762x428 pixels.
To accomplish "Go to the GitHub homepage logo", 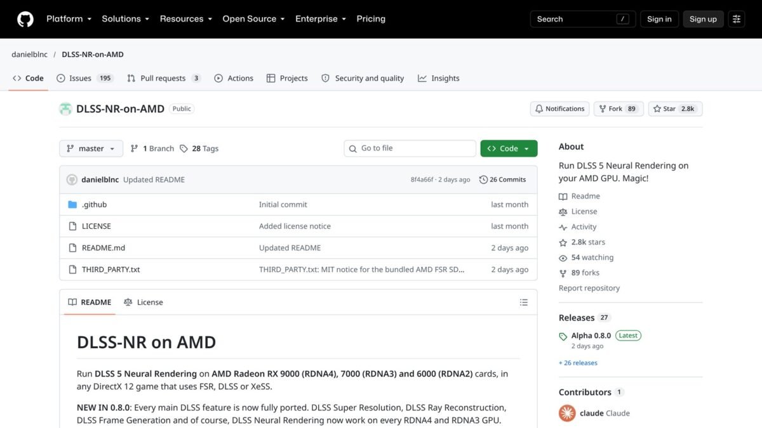I will (x=25, y=19).
